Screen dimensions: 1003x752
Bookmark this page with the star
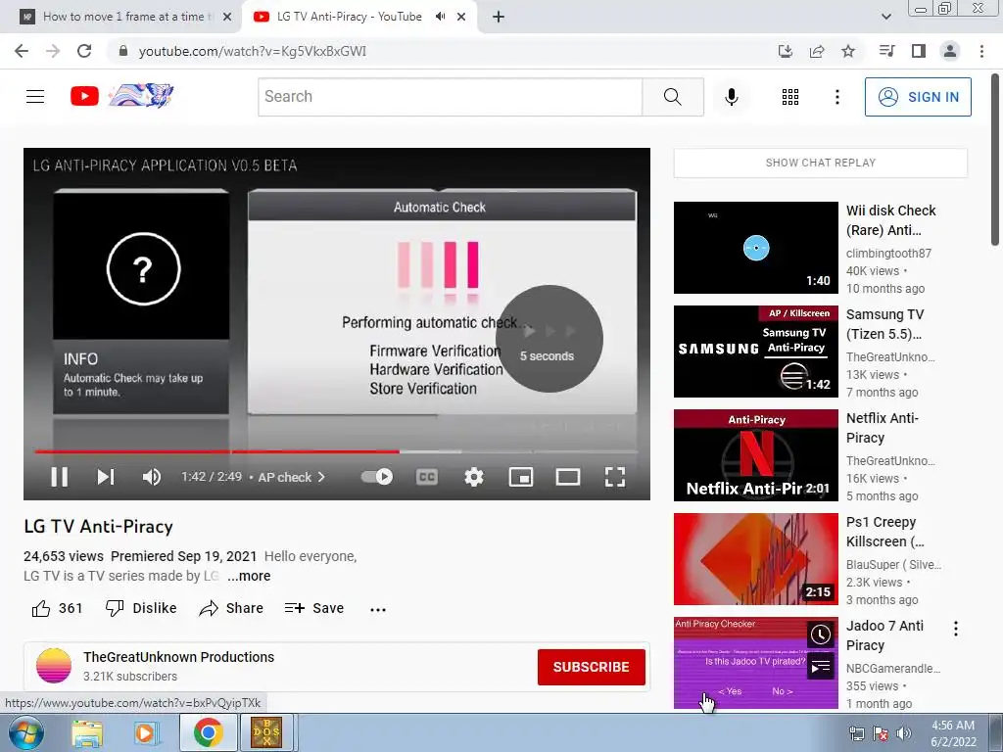(848, 51)
